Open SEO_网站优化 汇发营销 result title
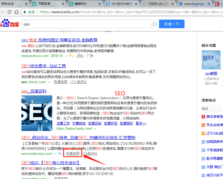 point(78,138)
